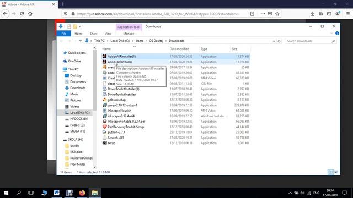The height and width of the screenshot is (198, 353).
Task: Switch to large icons view layout icon
Action: pyautogui.click(x=336, y=172)
